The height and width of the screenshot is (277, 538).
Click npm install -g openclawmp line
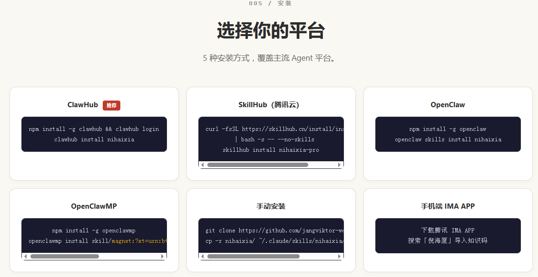pos(94,231)
